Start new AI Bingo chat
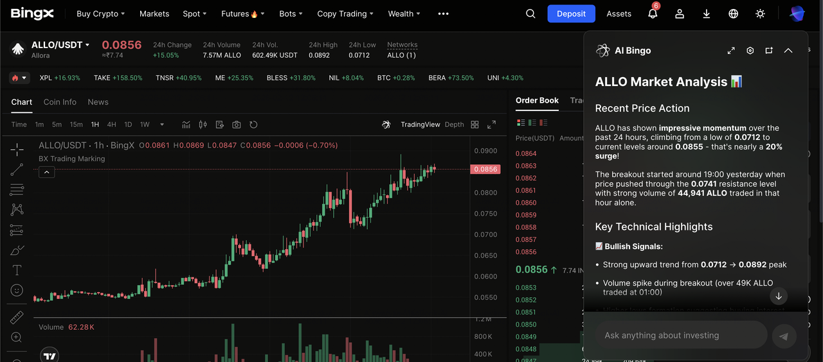 pos(768,51)
